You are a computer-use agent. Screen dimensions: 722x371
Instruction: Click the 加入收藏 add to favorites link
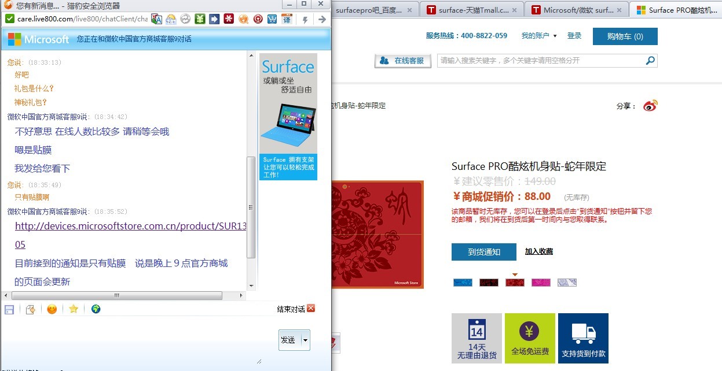click(x=539, y=251)
